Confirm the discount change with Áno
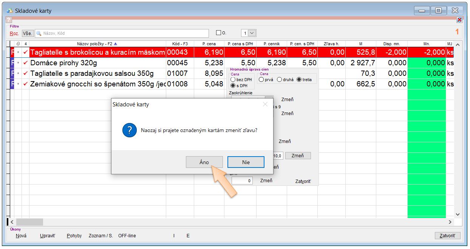 coord(204,162)
